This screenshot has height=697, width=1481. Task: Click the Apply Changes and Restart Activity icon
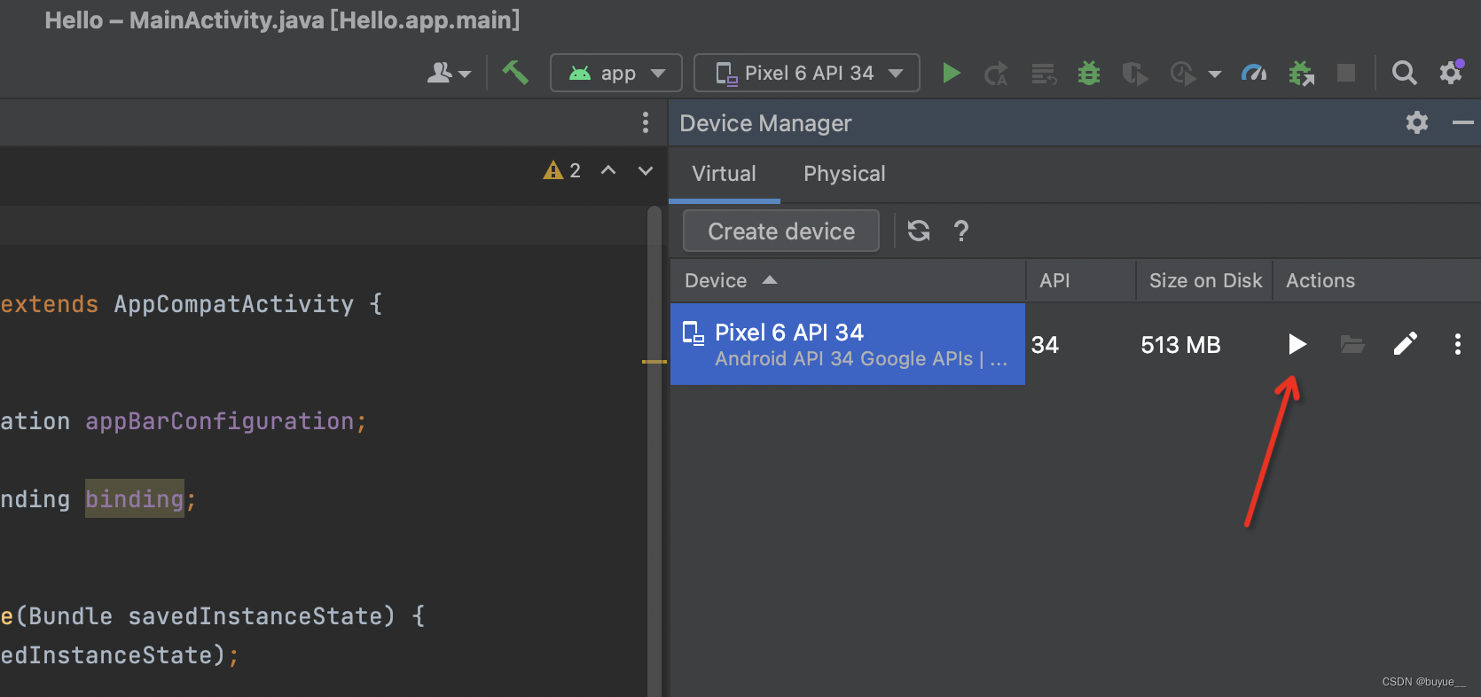[997, 73]
